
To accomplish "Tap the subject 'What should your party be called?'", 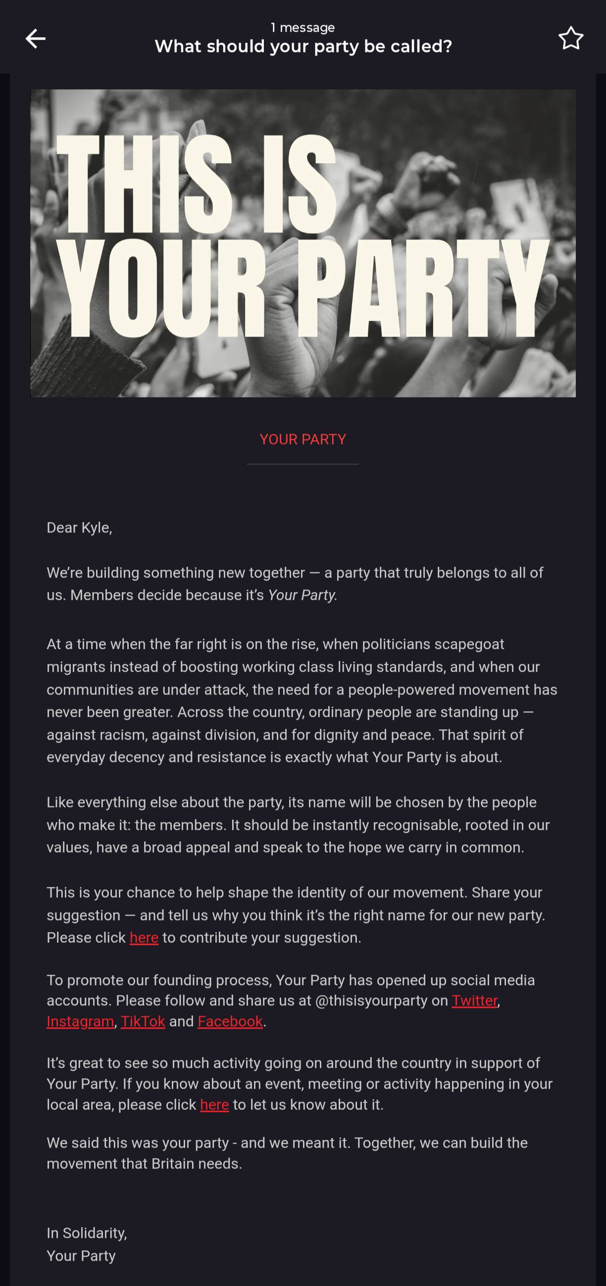I will click(x=303, y=47).
